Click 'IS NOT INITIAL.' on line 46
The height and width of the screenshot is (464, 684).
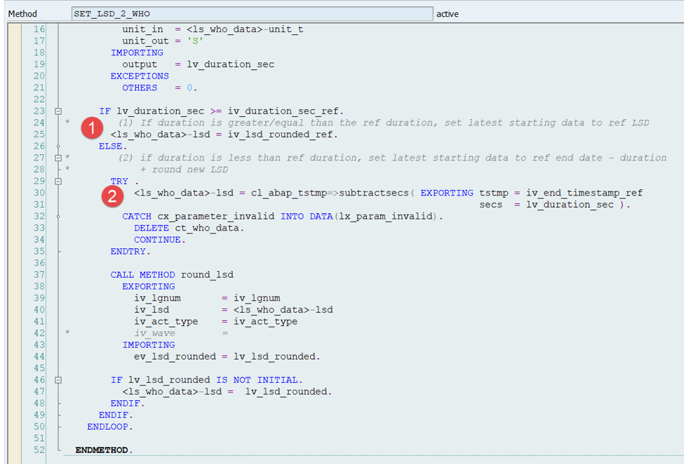[260, 380]
